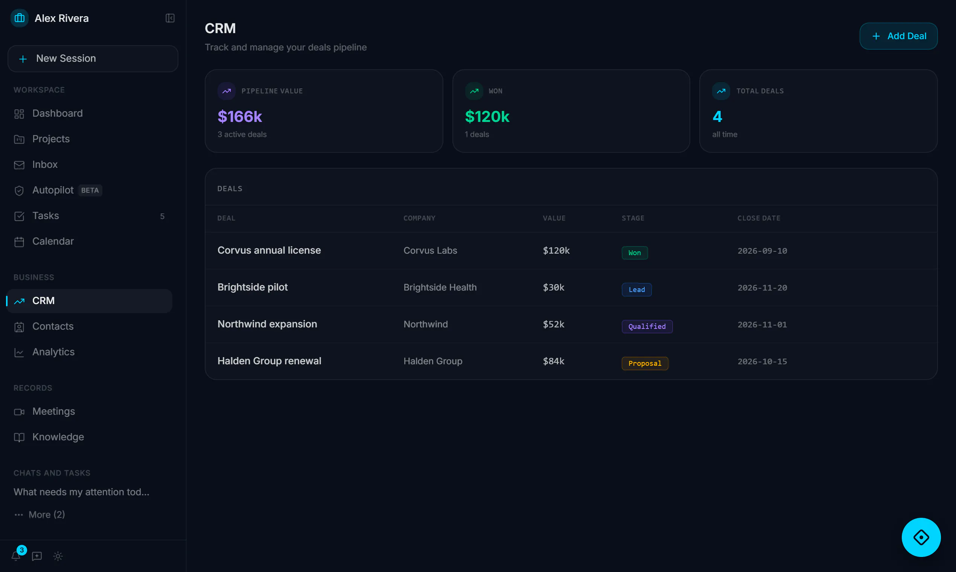Click the Meetings video camera icon
The width and height of the screenshot is (956, 572).
point(19,412)
